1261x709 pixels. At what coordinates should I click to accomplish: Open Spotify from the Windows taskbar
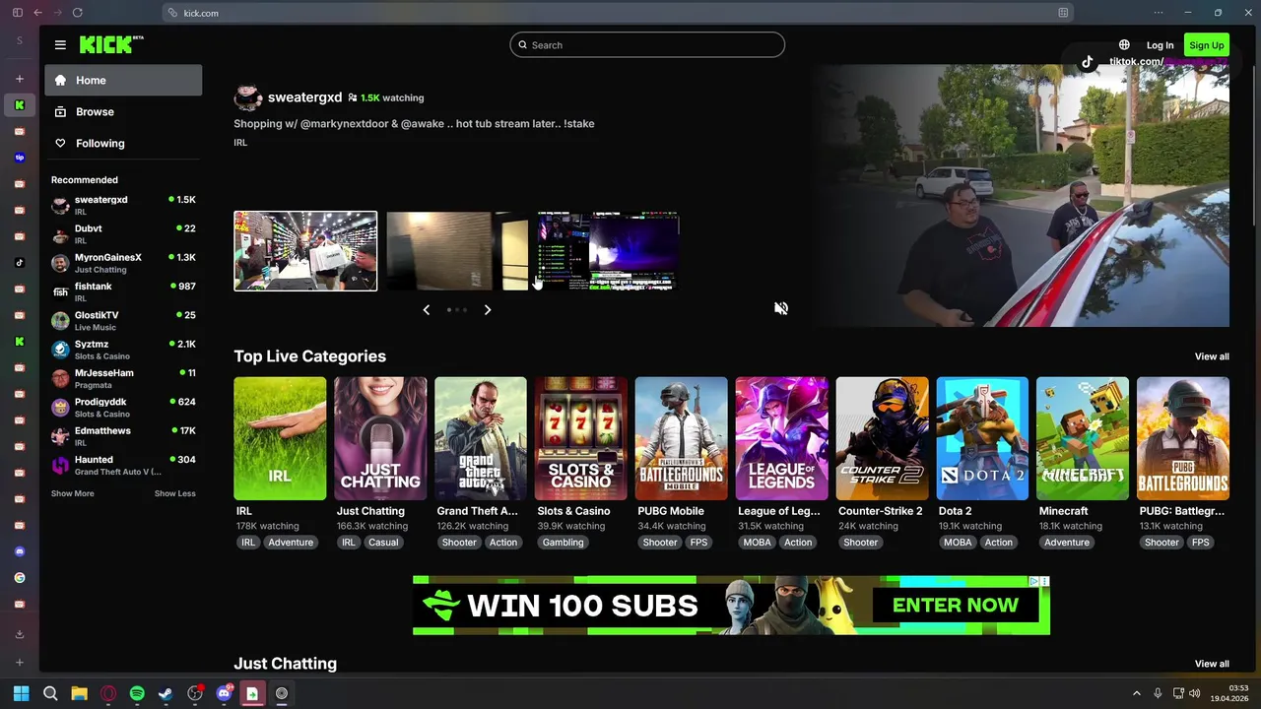(137, 693)
